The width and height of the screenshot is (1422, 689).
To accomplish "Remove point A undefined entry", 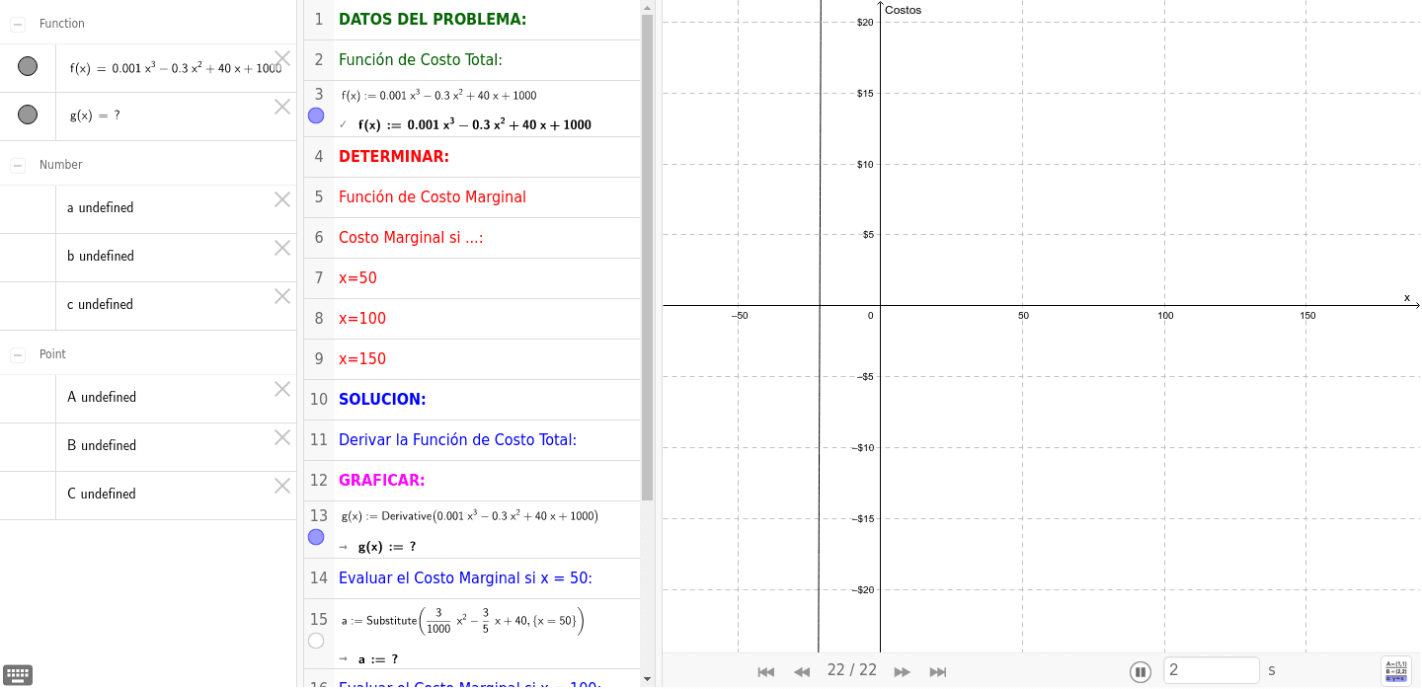I will point(282,389).
